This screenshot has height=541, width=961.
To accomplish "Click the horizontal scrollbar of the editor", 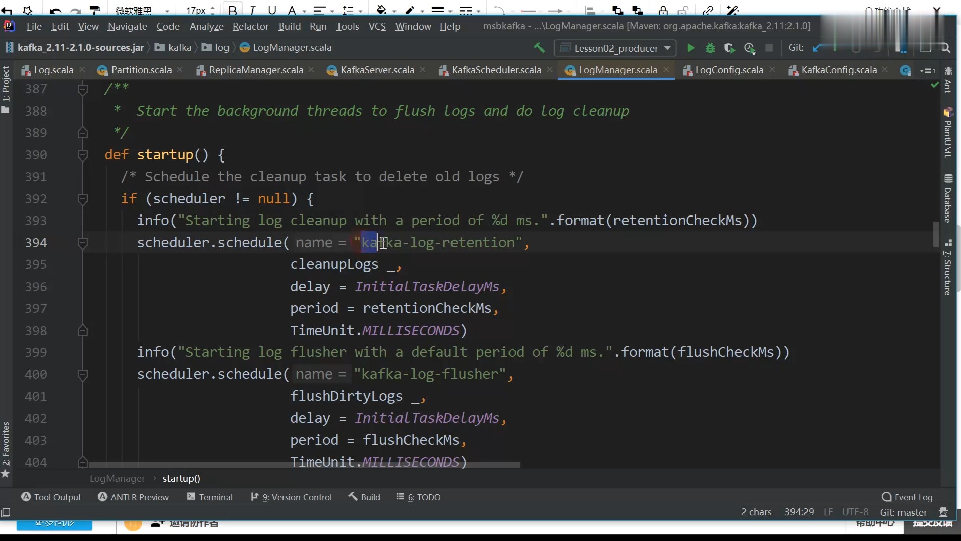I will pos(304,465).
